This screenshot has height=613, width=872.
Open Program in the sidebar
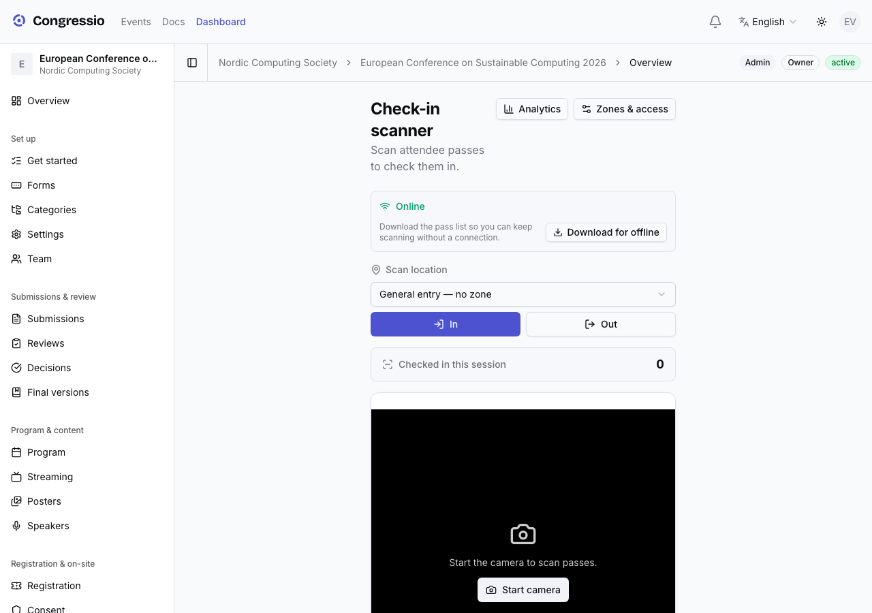click(x=87, y=452)
